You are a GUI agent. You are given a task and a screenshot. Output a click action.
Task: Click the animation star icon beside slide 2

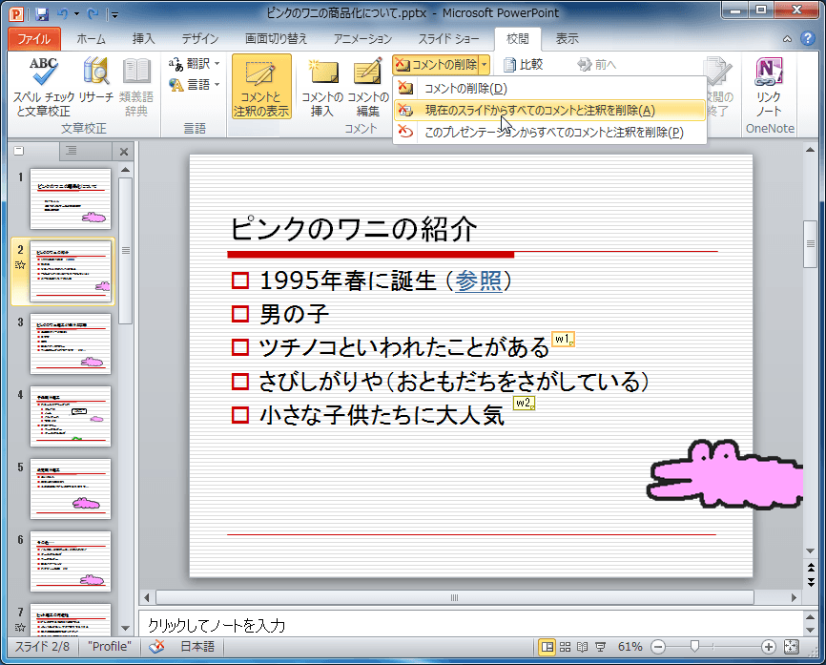[x=20, y=265]
